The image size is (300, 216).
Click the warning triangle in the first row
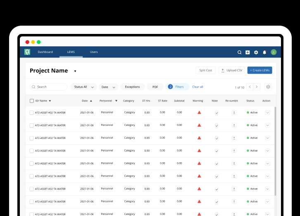(x=199, y=113)
